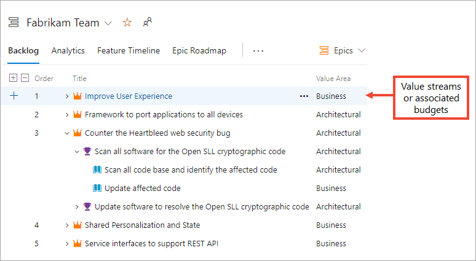The image size is (476, 261).
Task: Click the Value Area column header
Action: (x=333, y=79)
